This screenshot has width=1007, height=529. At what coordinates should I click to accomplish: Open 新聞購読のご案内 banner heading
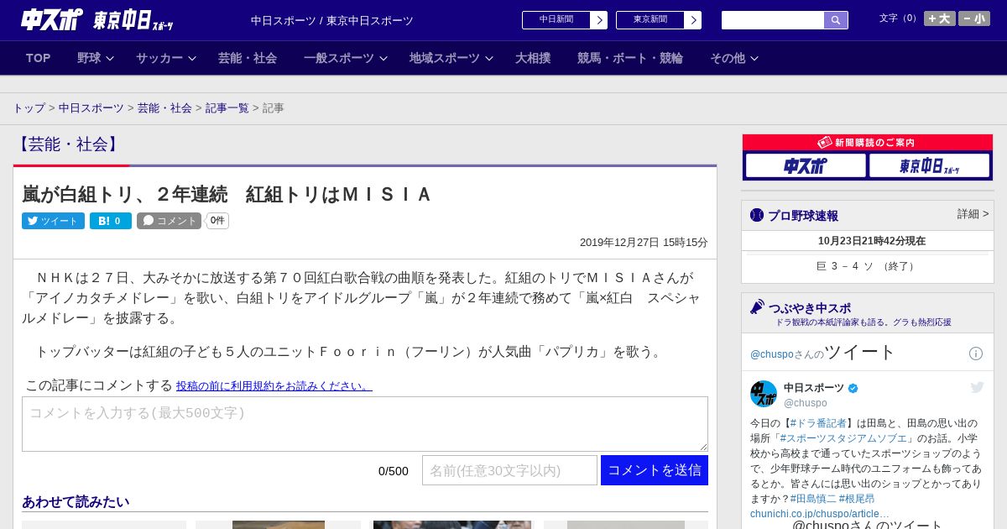click(868, 143)
